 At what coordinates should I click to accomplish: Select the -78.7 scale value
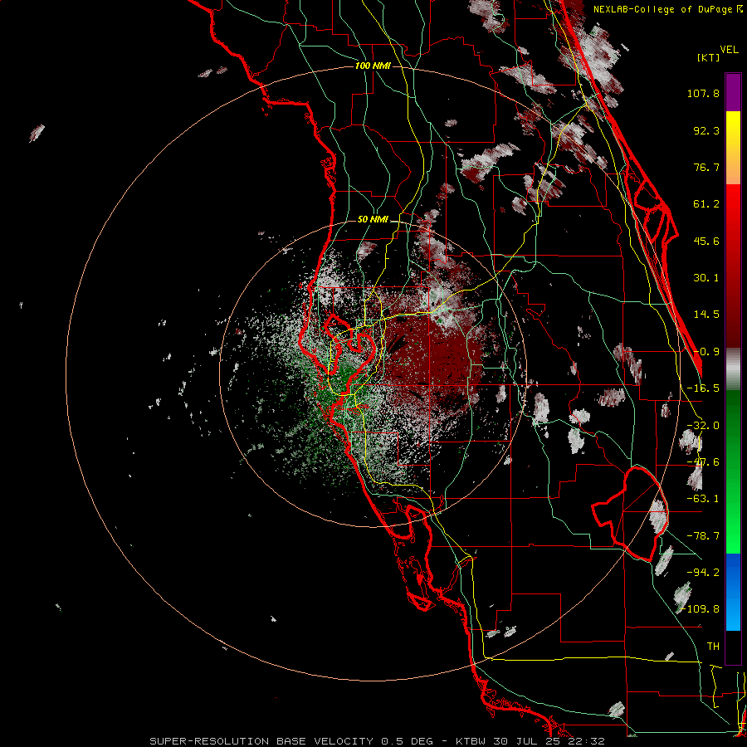[703, 536]
